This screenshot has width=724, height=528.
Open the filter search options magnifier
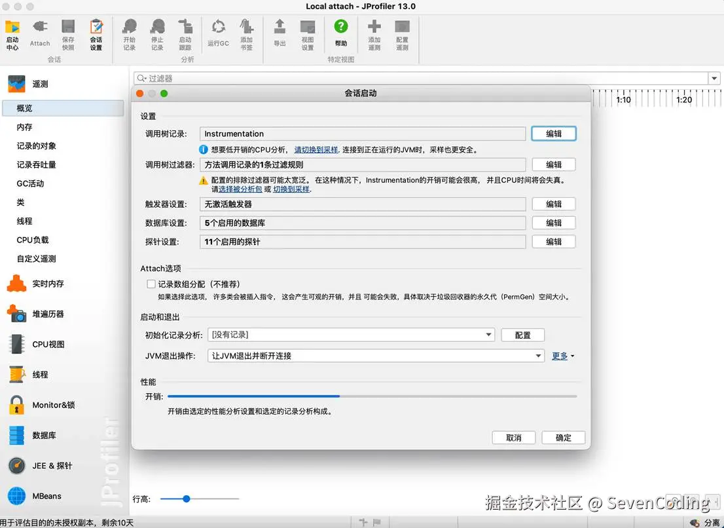[141, 79]
